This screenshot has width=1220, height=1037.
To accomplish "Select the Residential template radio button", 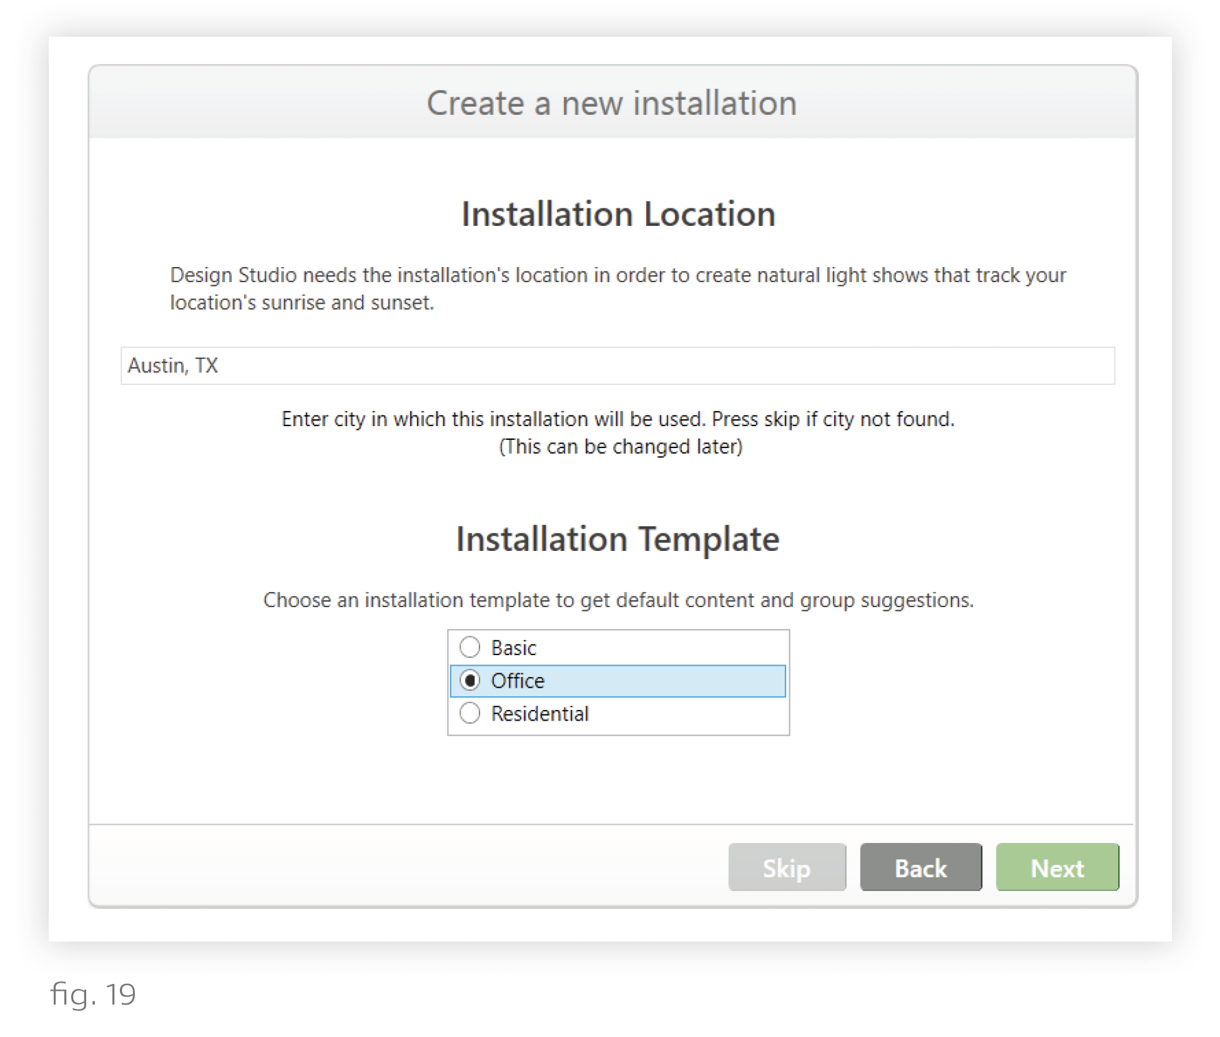I will (x=470, y=713).
